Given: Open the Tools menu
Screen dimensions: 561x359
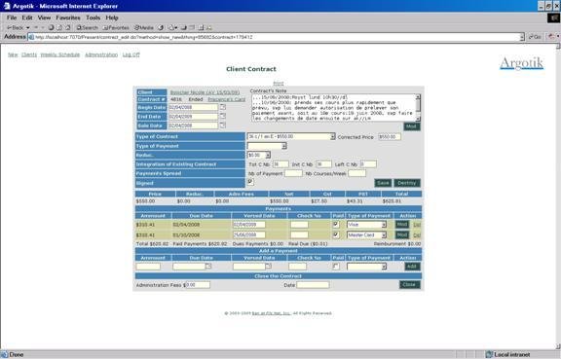Looking at the screenshot, I should (93, 18).
